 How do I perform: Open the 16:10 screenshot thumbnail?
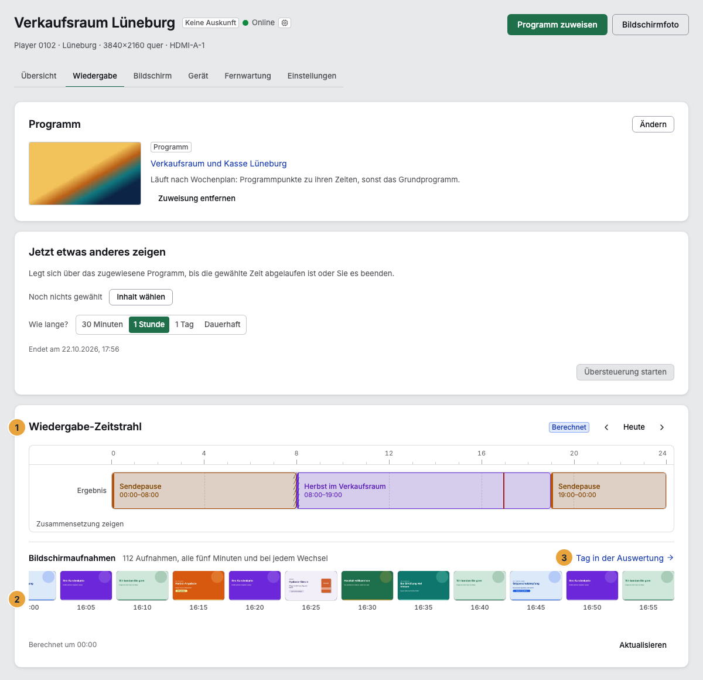[142, 586]
